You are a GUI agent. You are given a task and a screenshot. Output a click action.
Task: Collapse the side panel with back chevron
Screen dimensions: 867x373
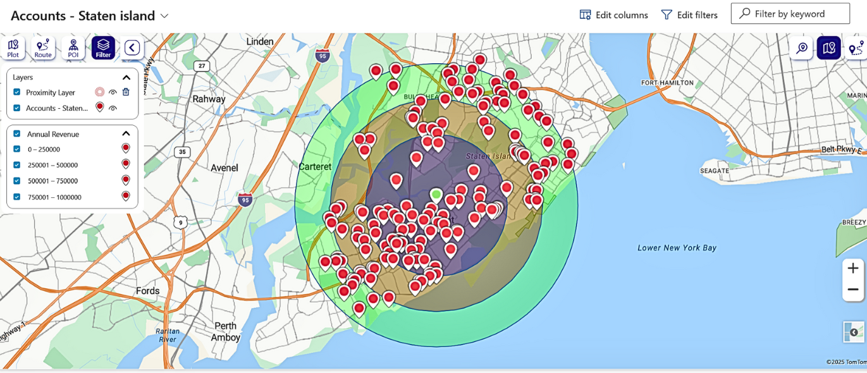132,48
